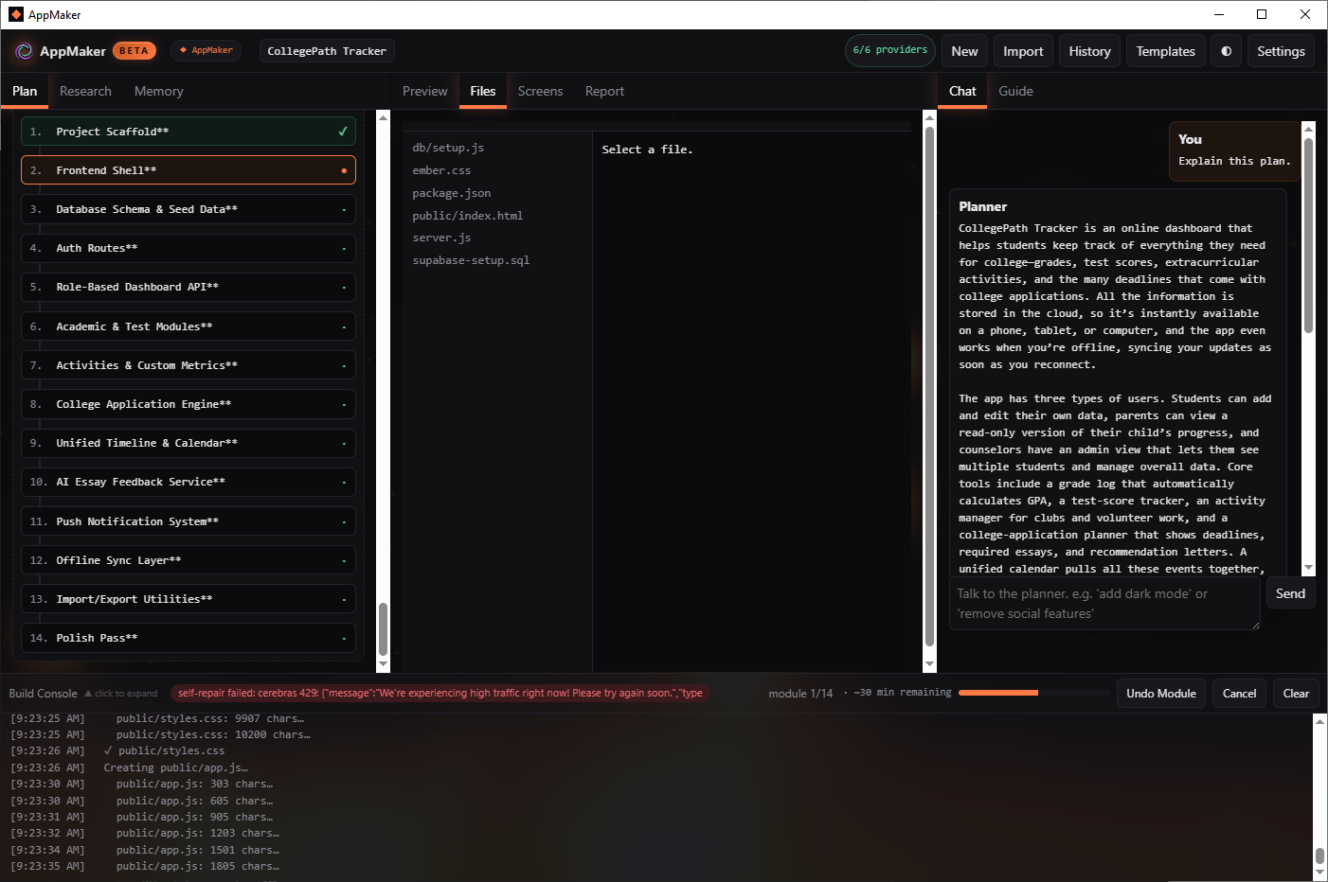Select plan step Activities & Custom Metrics
Image resolution: width=1328 pixels, height=882 pixels.
pyautogui.click(x=188, y=365)
